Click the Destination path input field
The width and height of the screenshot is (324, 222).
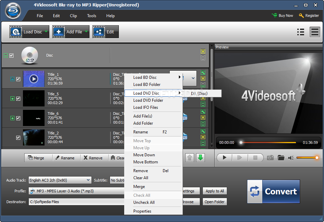point(77,202)
